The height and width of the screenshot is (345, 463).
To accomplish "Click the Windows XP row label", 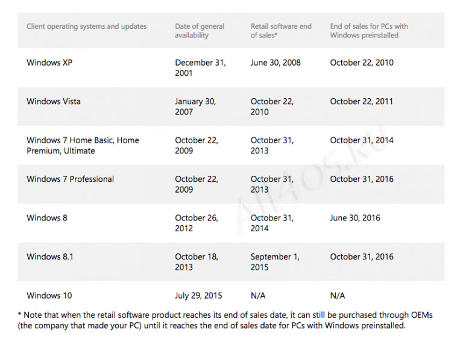I will pyautogui.click(x=49, y=63).
